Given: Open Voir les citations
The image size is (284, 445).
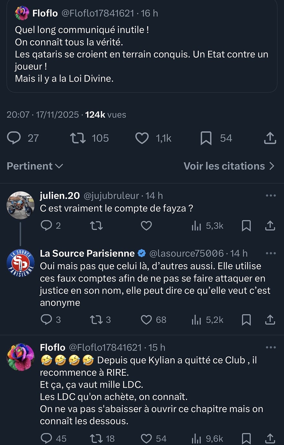Looking at the screenshot, I should coord(229,166).
